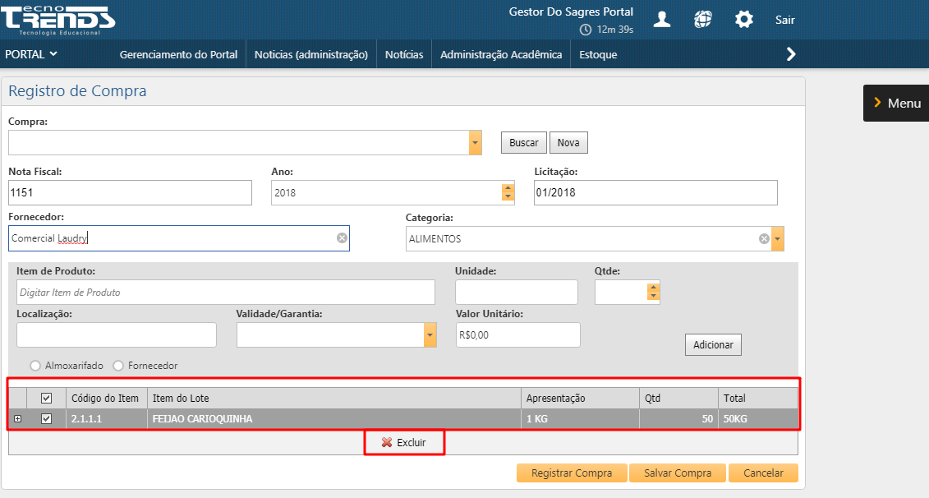Click the right arrow to scroll navigation
Viewport: 929px width, 498px height.
coord(791,54)
